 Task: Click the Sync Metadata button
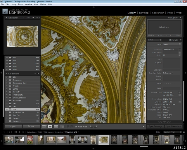[173, 126]
